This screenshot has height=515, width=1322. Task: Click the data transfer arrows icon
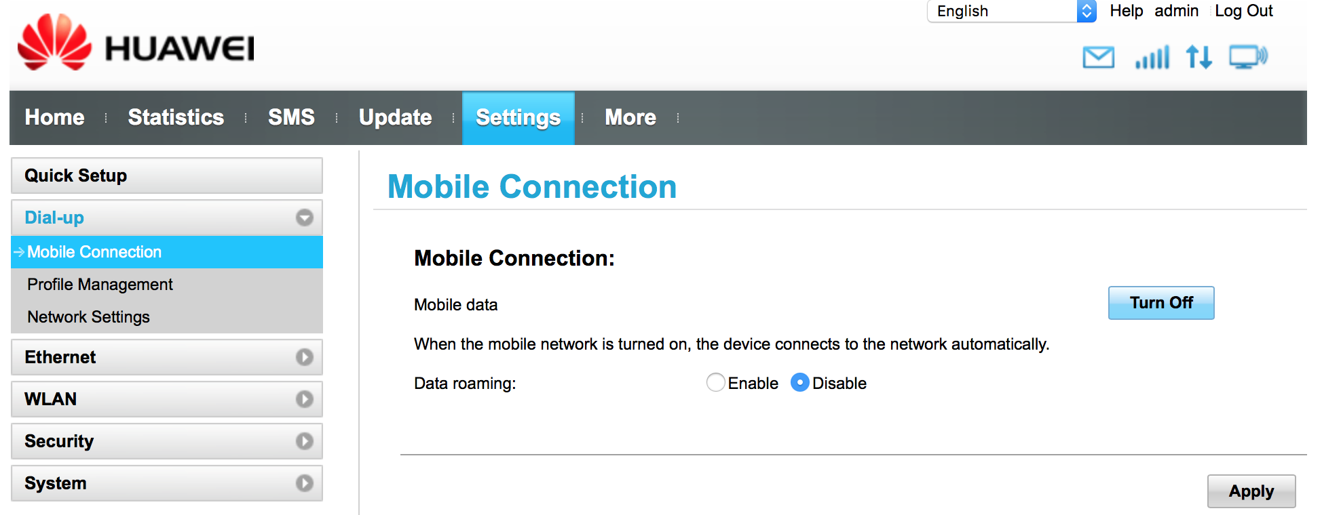[x=1199, y=58]
